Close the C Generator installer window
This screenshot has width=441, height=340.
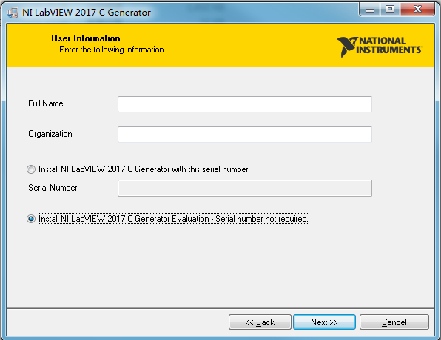pyautogui.click(x=417, y=10)
